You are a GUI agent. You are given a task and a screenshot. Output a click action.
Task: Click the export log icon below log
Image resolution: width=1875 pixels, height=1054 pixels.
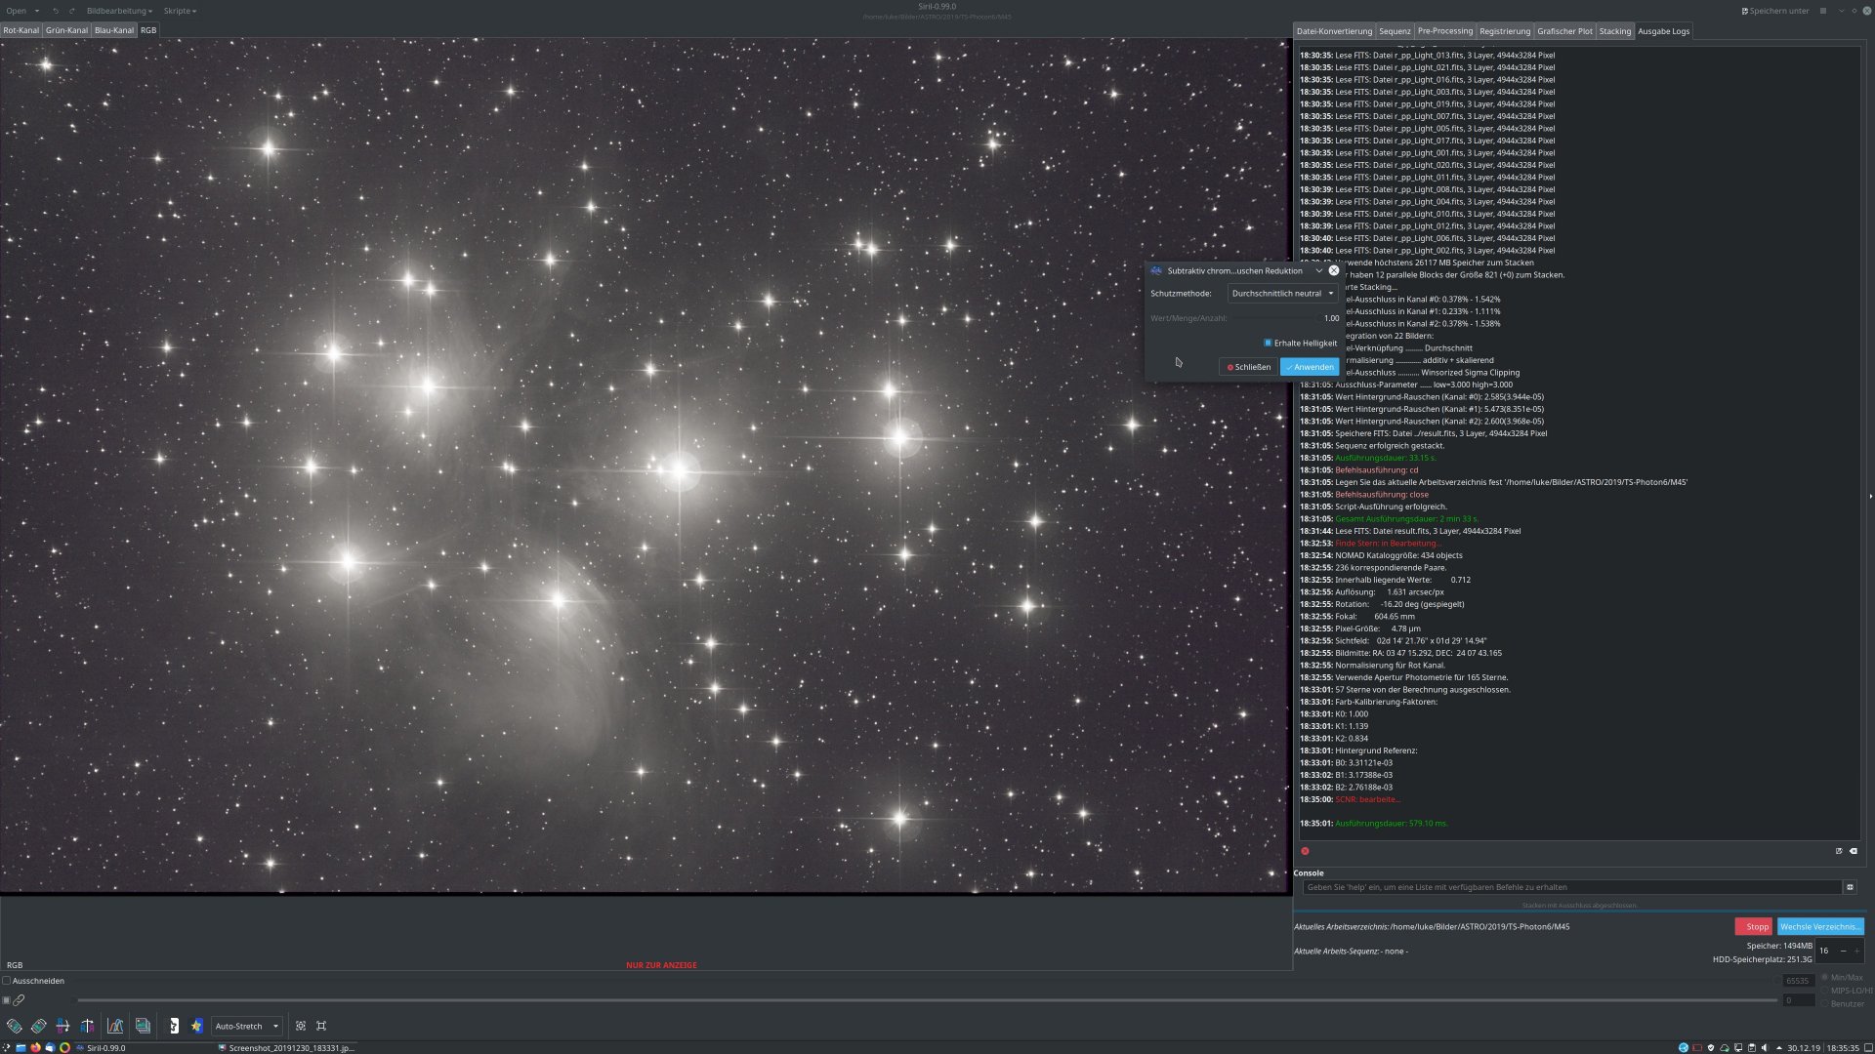(1839, 851)
